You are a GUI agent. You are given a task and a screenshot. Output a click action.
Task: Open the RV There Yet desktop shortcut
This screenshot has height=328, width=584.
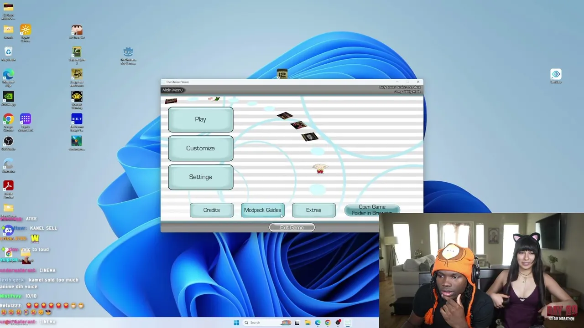pos(77,31)
